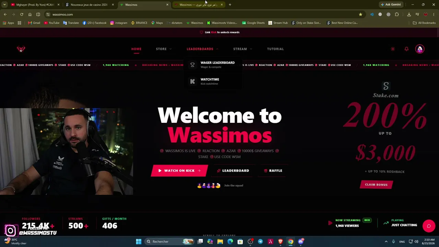Screen dimensions: 439x247
Task: Open the Gmail bookmark
Action: coord(34,23)
